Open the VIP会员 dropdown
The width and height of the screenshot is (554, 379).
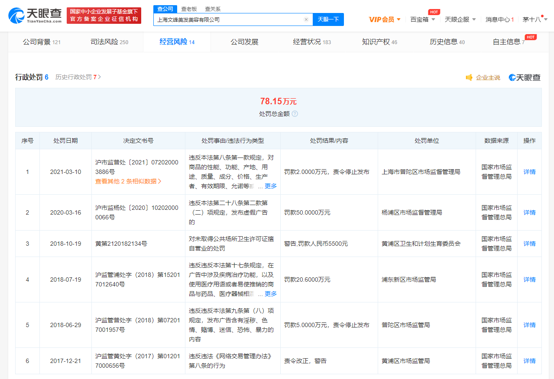pyautogui.click(x=385, y=19)
